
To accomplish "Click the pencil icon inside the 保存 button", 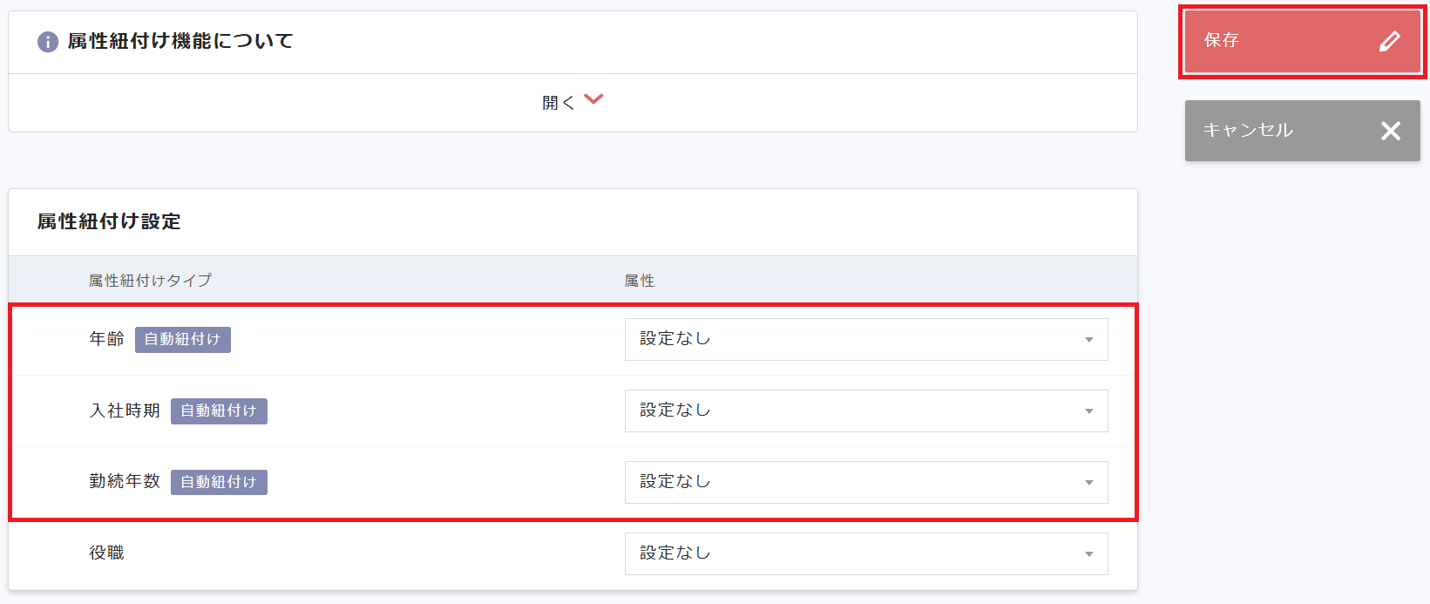I will tap(1391, 41).
